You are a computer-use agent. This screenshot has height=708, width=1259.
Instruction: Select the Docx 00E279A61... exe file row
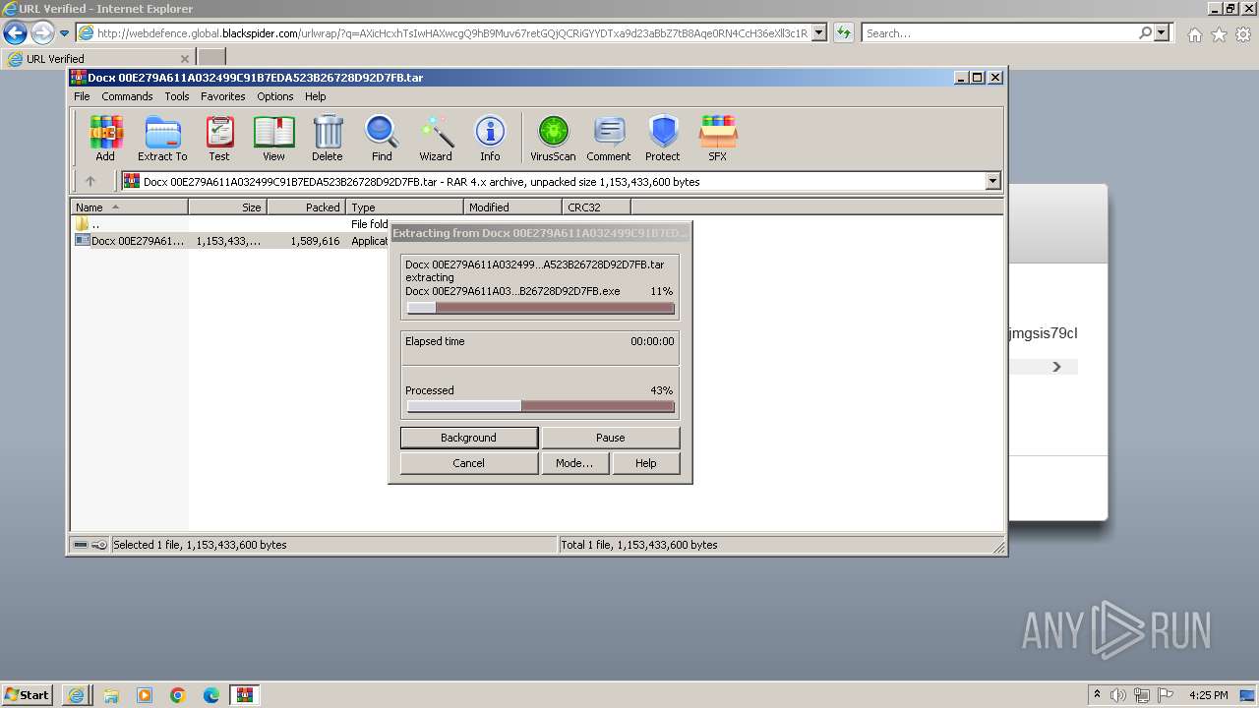tap(231, 241)
